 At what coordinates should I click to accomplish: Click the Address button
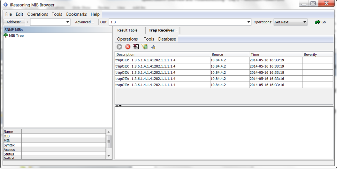click(x=14, y=22)
